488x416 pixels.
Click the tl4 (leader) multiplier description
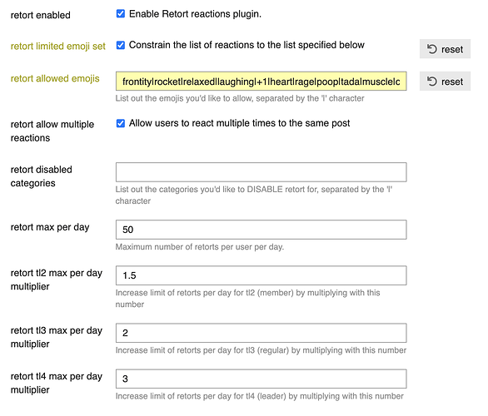(260, 396)
